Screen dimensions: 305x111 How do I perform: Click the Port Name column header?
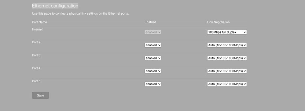click(x=39, y=22)
